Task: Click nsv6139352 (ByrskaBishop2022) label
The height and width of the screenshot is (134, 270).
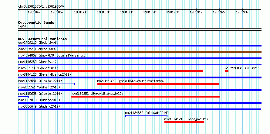Action: tap(97, 94)
